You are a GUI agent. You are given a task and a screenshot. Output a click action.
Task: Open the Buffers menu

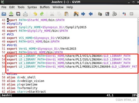click(45, 7)
